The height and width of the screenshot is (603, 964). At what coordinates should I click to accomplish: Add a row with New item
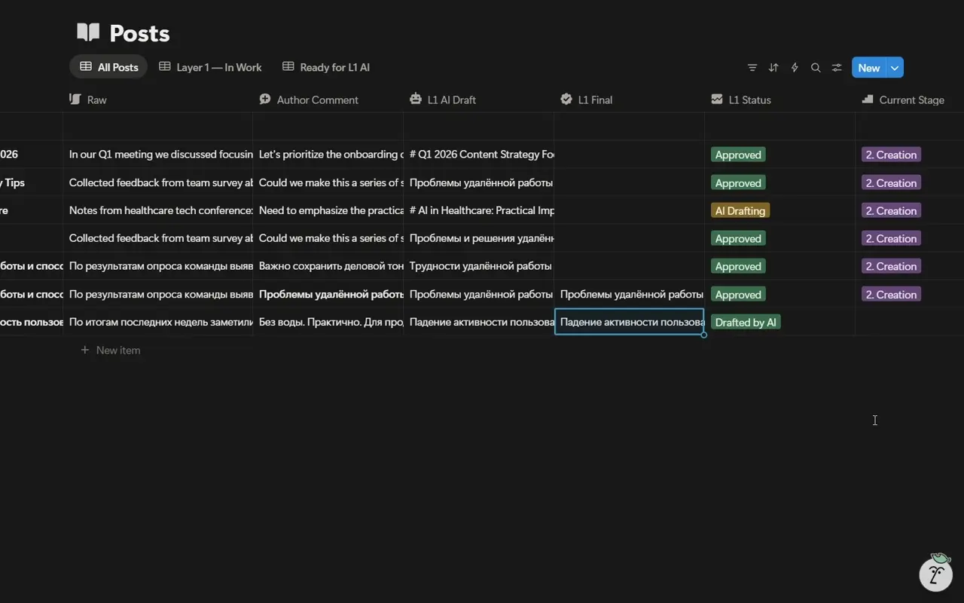(111, 350)
